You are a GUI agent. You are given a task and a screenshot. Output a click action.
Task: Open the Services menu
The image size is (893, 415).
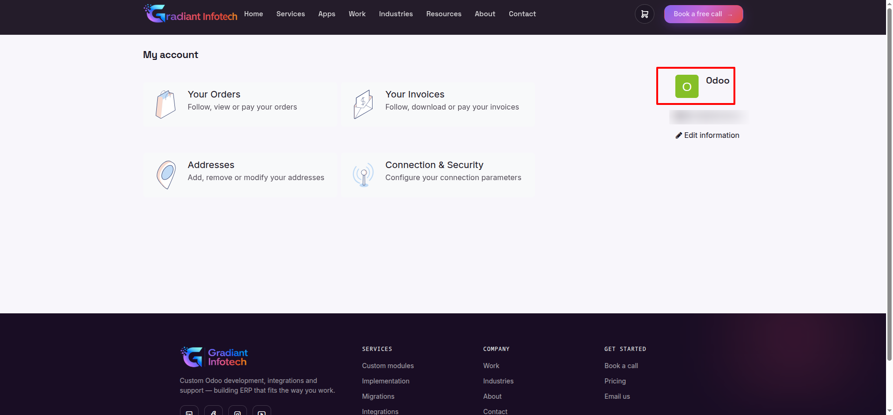291,14
